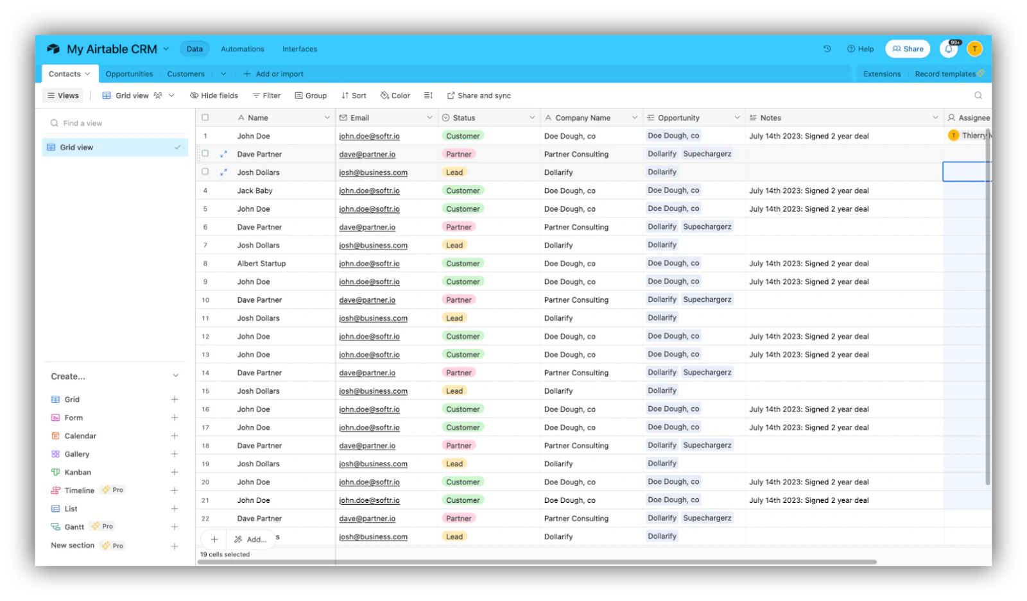
Task: Open user avatar T in header
Action: click(974, 49)
